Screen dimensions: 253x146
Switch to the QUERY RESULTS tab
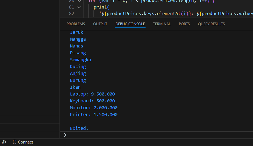(x=211, y=24)
